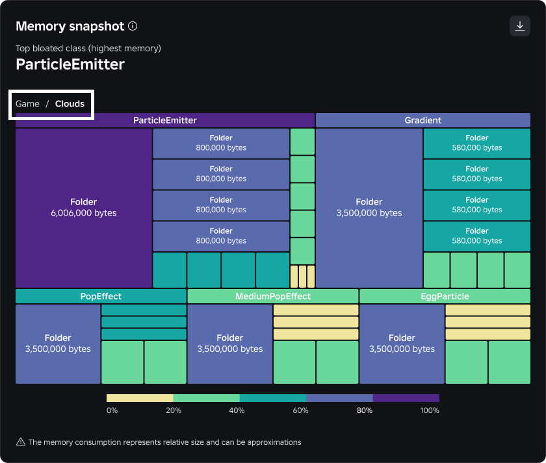Select the PopEffect group header
Image resolution: width=546 pixels, height=463 pixels.
tap(101, 296)
